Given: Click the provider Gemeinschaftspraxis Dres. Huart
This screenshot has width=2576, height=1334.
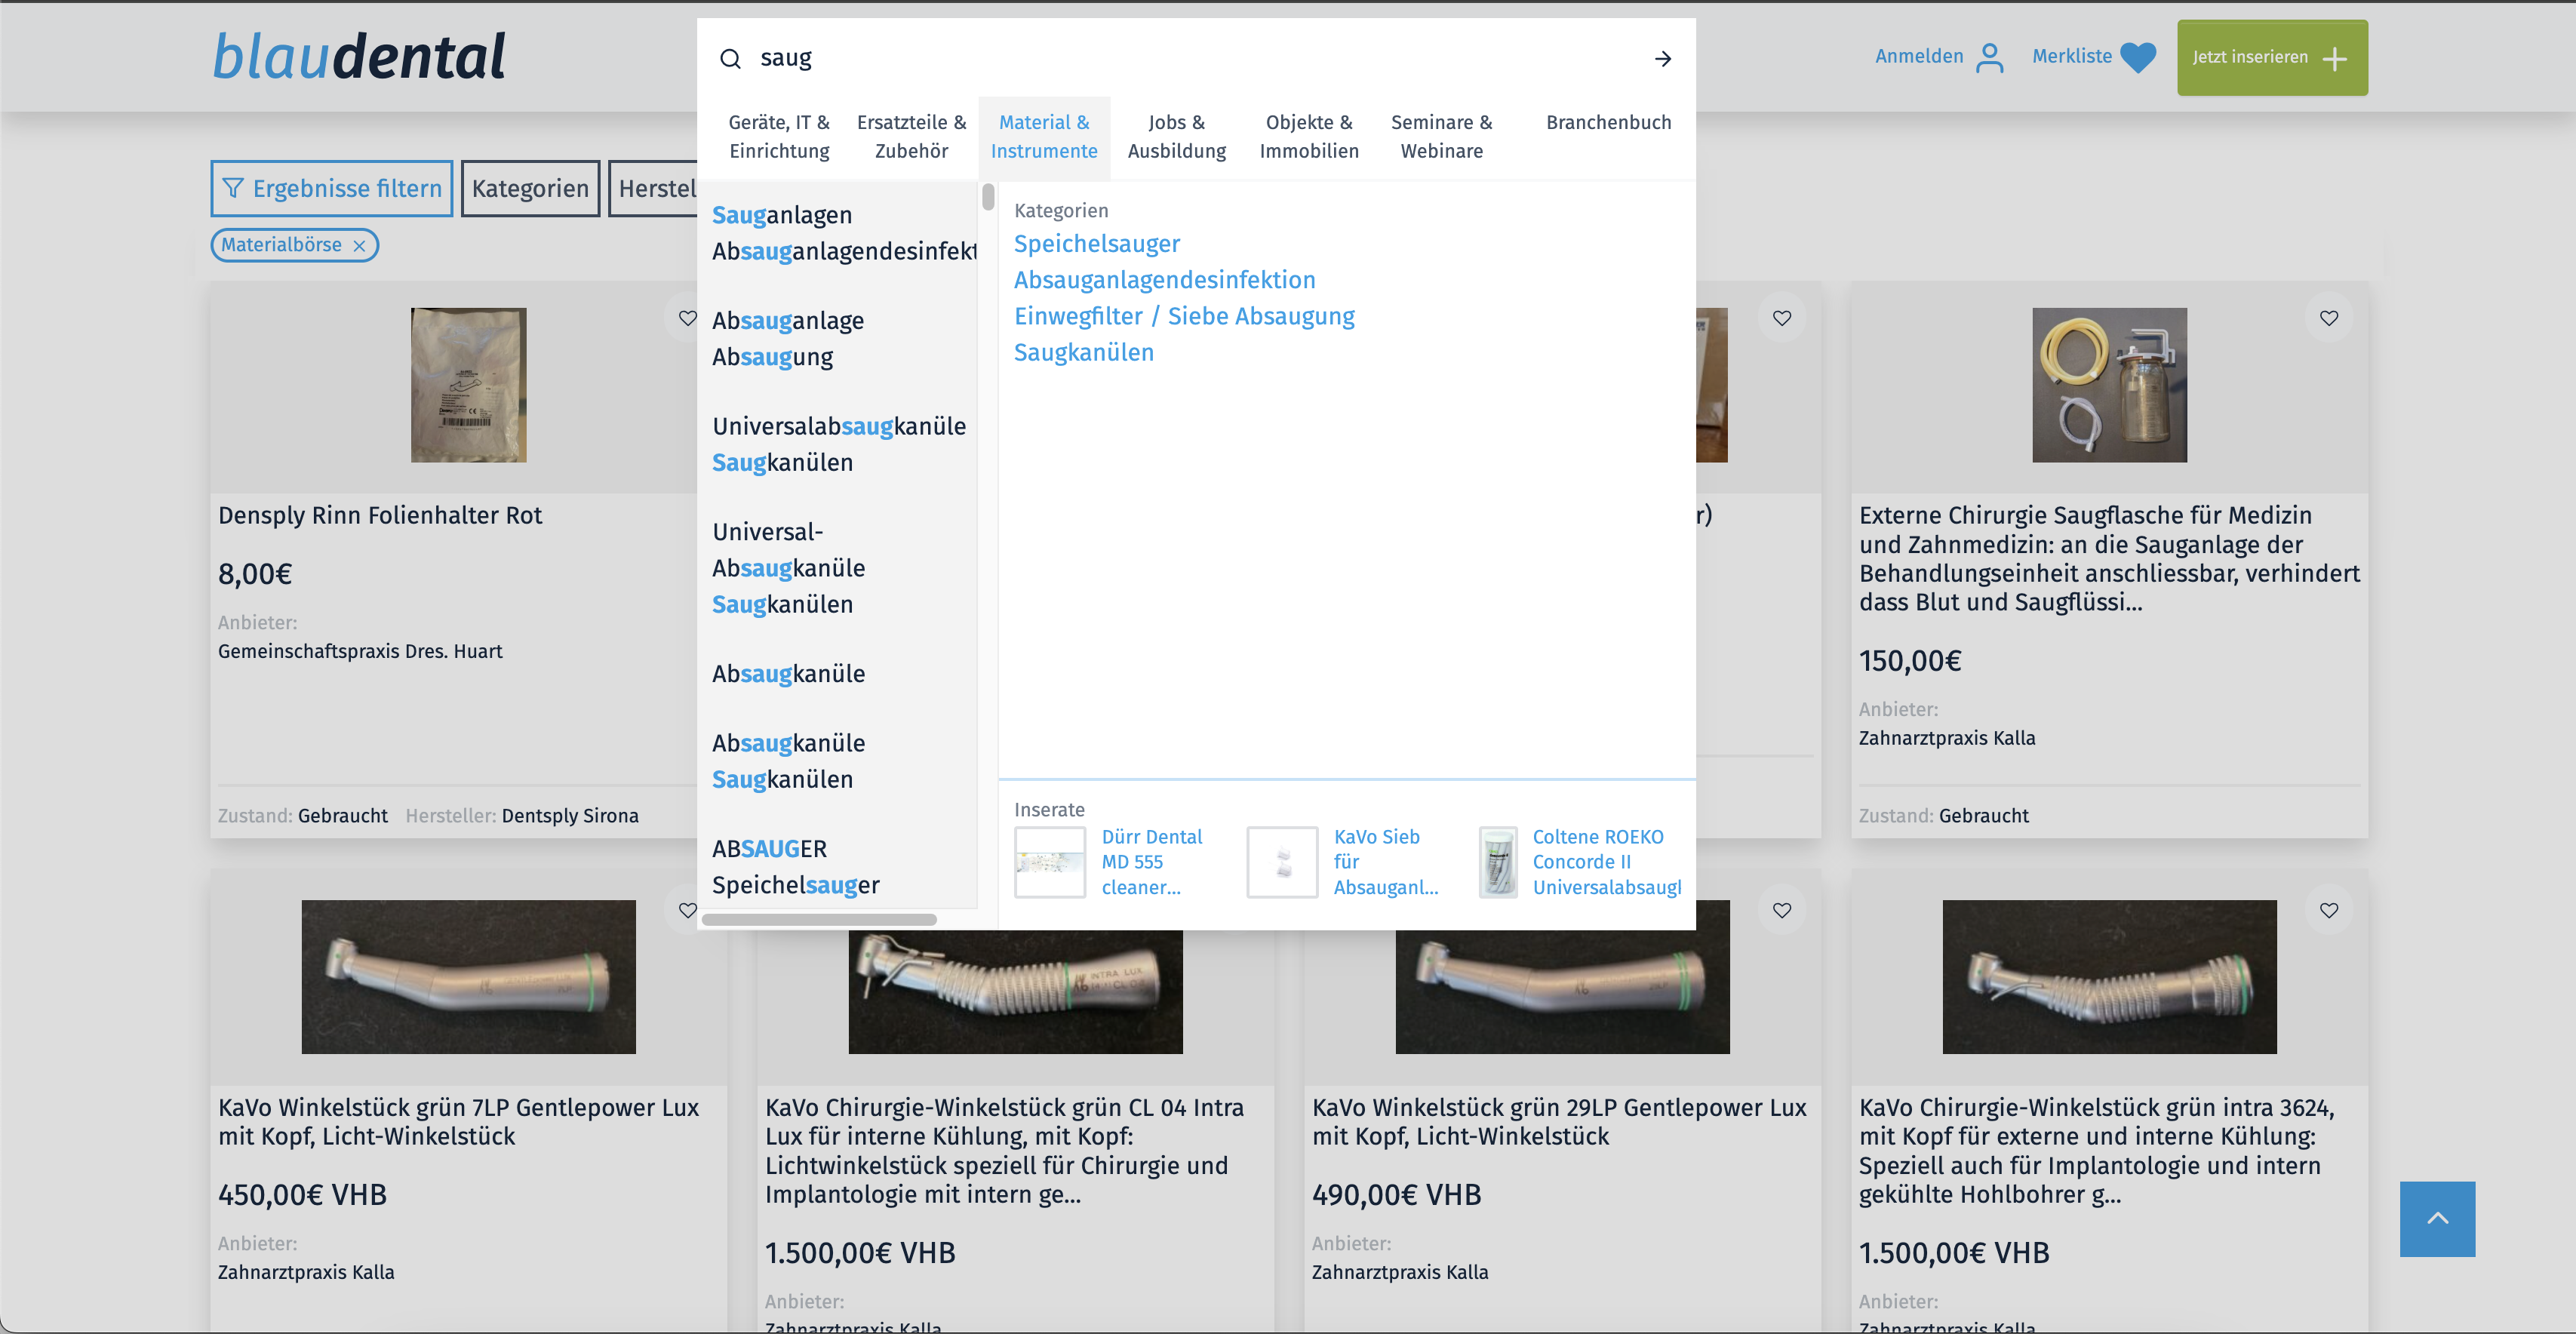Looking at the screenshot, I should [360, 652].
